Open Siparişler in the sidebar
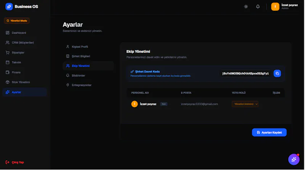Viewport: 305px width, 171px height. click(24, 53)
